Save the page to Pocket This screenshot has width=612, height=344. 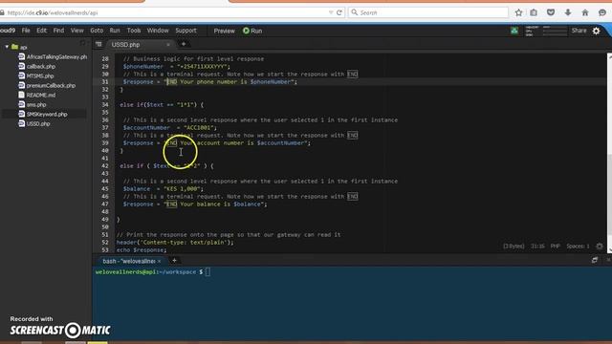tap(551, 12)
